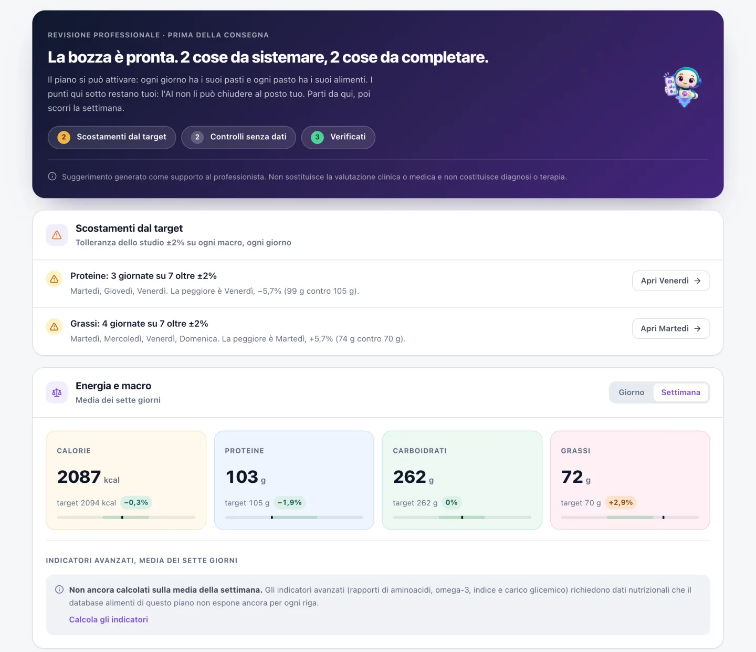Click the 72 g fat value

(x=576, y=477)
